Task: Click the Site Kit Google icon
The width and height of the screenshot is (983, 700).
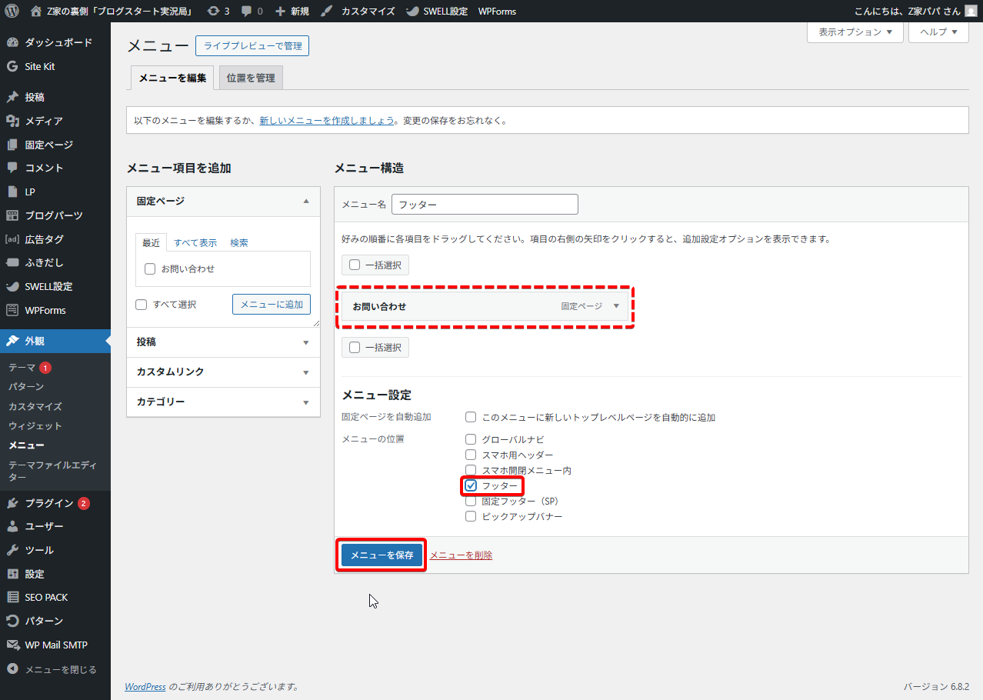Action: tap(12, 67)
